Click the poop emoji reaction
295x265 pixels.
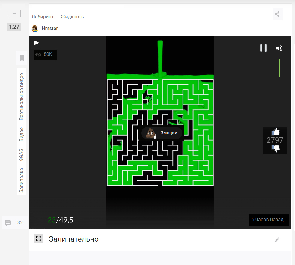point(150,133)
